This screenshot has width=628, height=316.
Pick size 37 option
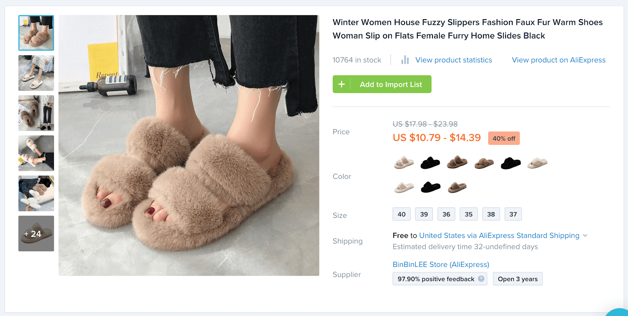[x=513, y=214]
